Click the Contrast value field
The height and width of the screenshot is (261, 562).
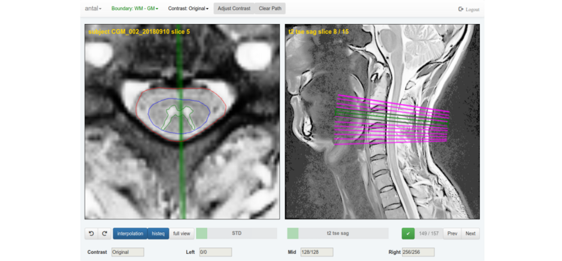[127, 252]
